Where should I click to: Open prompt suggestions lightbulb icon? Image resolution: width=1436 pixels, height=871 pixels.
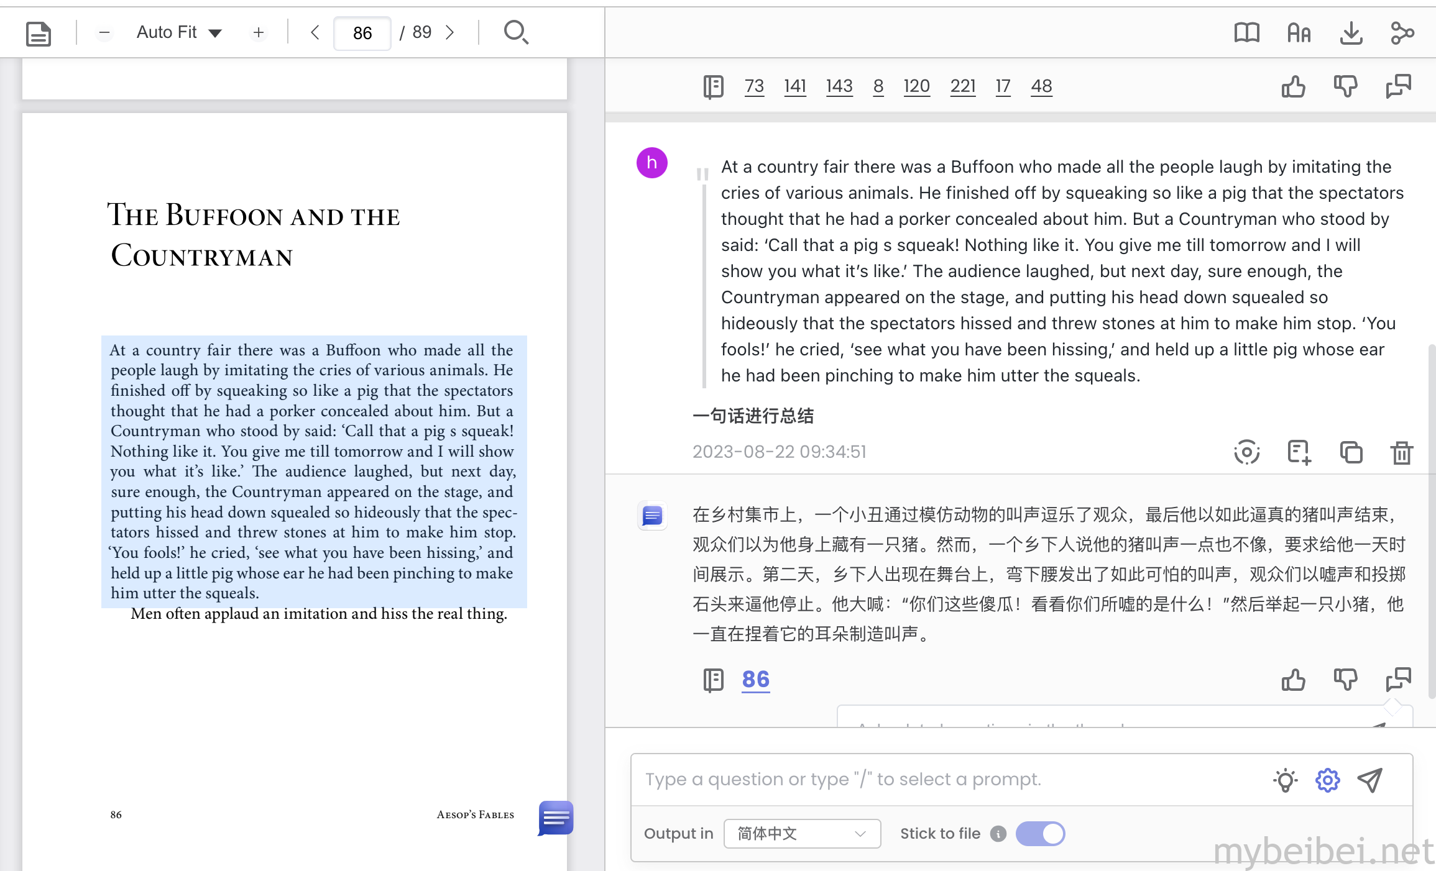[1285, 780]
